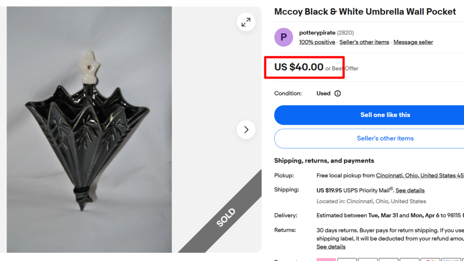Open the Condition info icon

(338, 94)
